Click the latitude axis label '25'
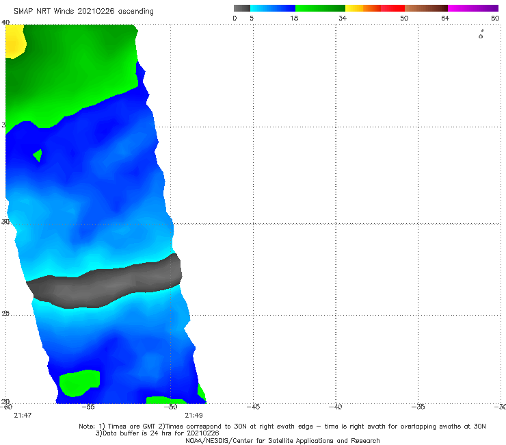The width and height of the screenshot is (506, 445). click(5, 314)
